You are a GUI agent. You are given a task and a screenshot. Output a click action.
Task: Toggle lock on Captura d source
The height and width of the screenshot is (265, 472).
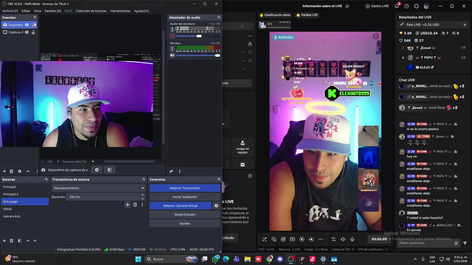pos(33,32)
